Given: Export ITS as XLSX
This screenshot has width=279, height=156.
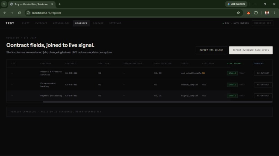Looking at the screenshot, I should click(211, 50).
